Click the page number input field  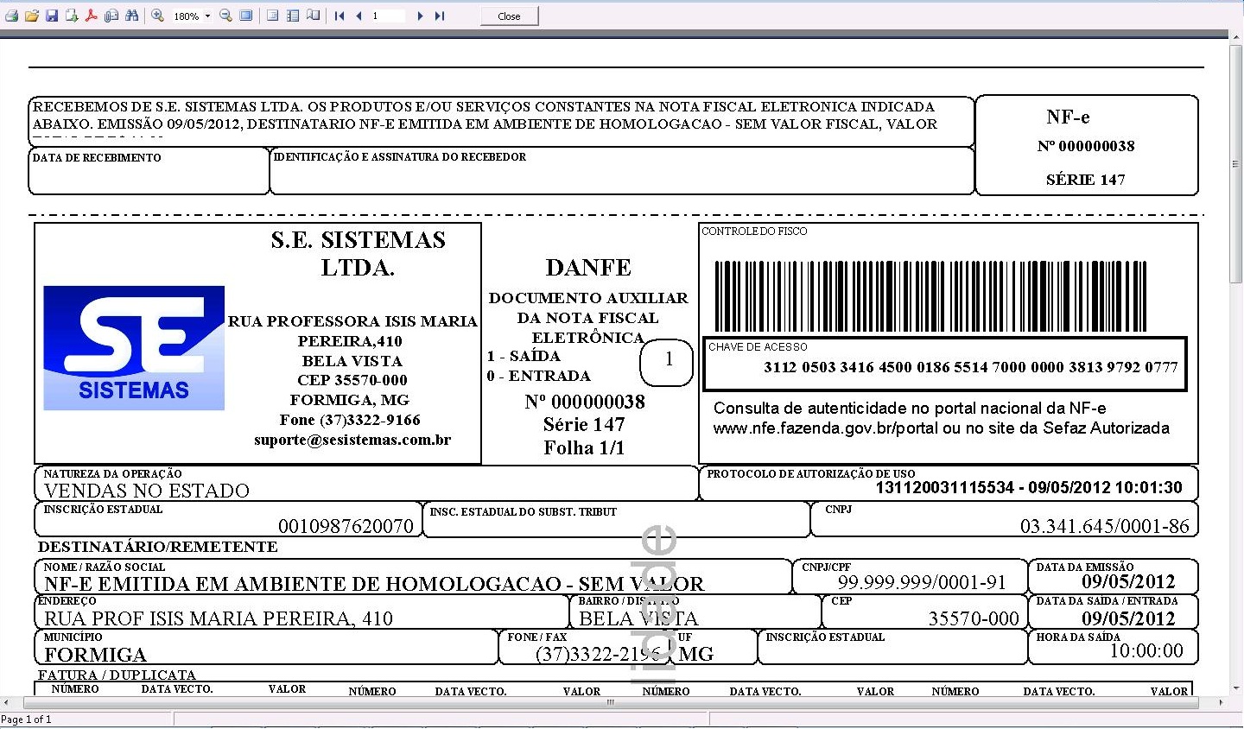pyautogui.click(x=387, y=16)
